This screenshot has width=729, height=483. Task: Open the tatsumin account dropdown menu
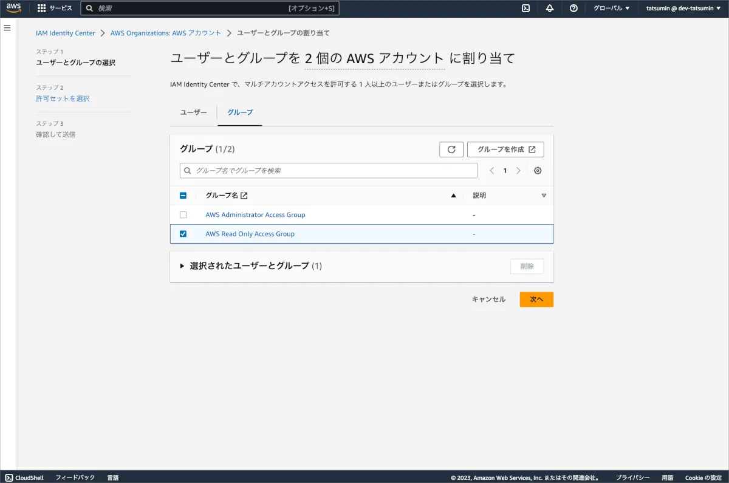(683, 9)
